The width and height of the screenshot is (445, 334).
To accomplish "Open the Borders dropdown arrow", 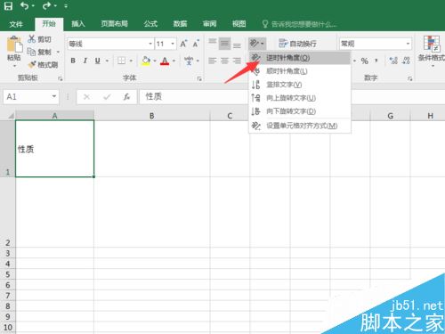I will (131, 61).
